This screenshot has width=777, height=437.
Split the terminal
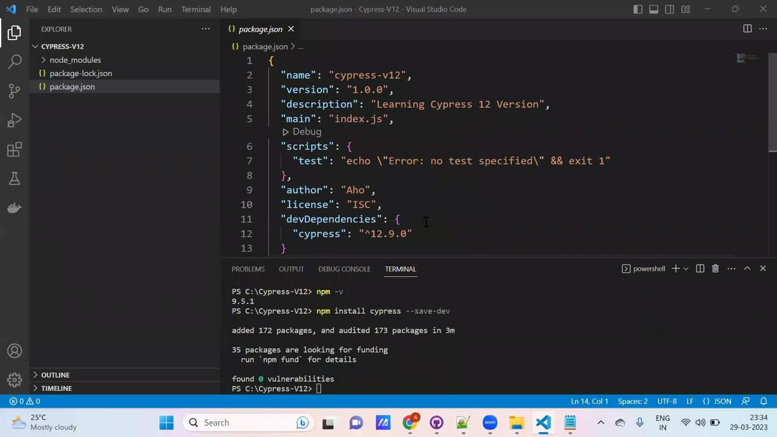click(700, 269)
